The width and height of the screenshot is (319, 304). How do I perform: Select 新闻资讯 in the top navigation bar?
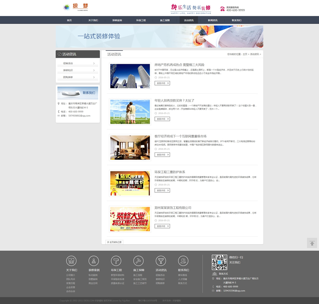pos(213,20)
